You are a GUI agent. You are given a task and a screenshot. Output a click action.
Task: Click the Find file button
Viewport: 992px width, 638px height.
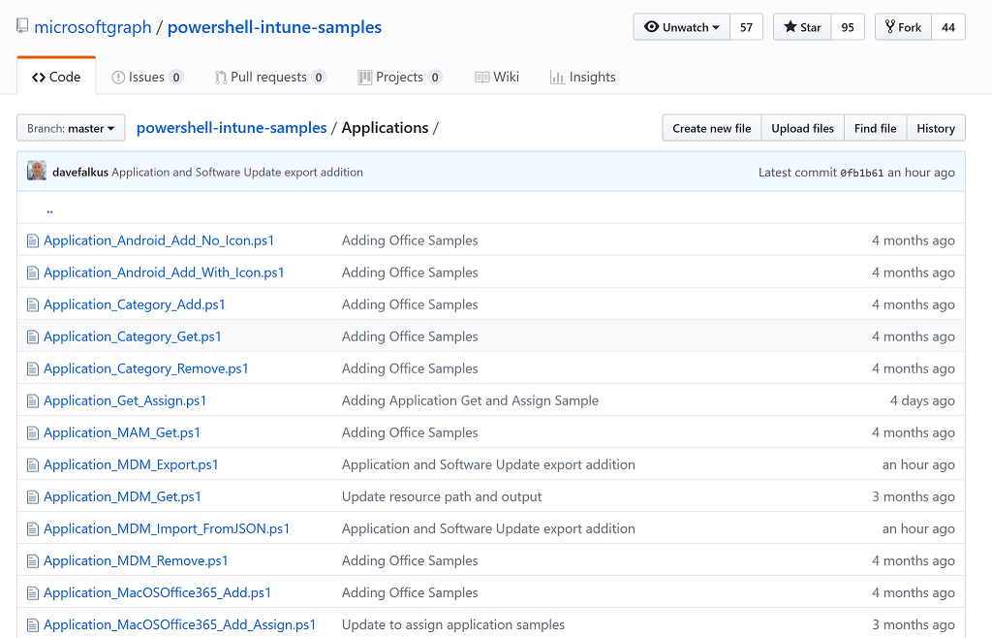coord(875,128)
